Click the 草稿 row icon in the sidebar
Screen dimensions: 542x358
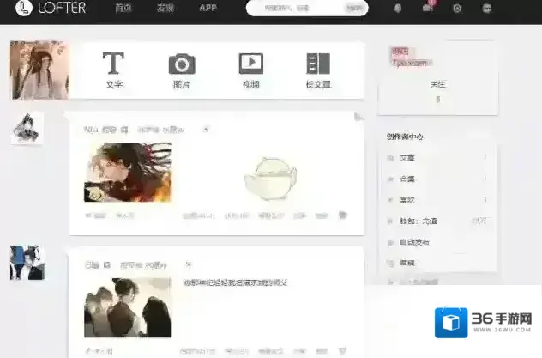click(x=390, y=264)
